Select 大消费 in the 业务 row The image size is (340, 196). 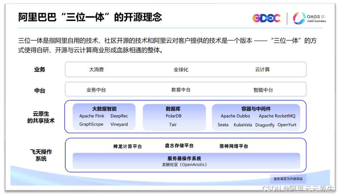pos(96,69)
